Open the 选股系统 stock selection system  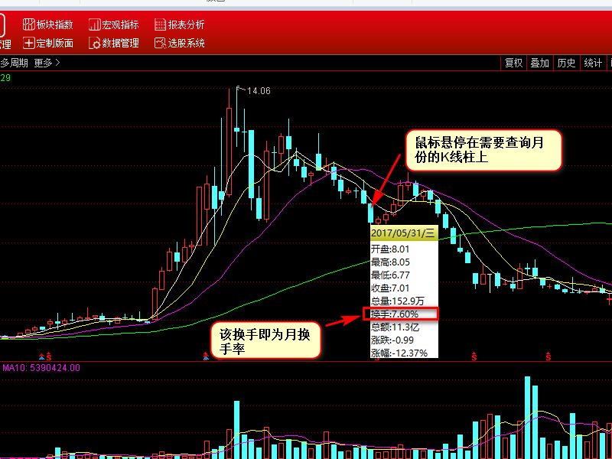point(180,43)
